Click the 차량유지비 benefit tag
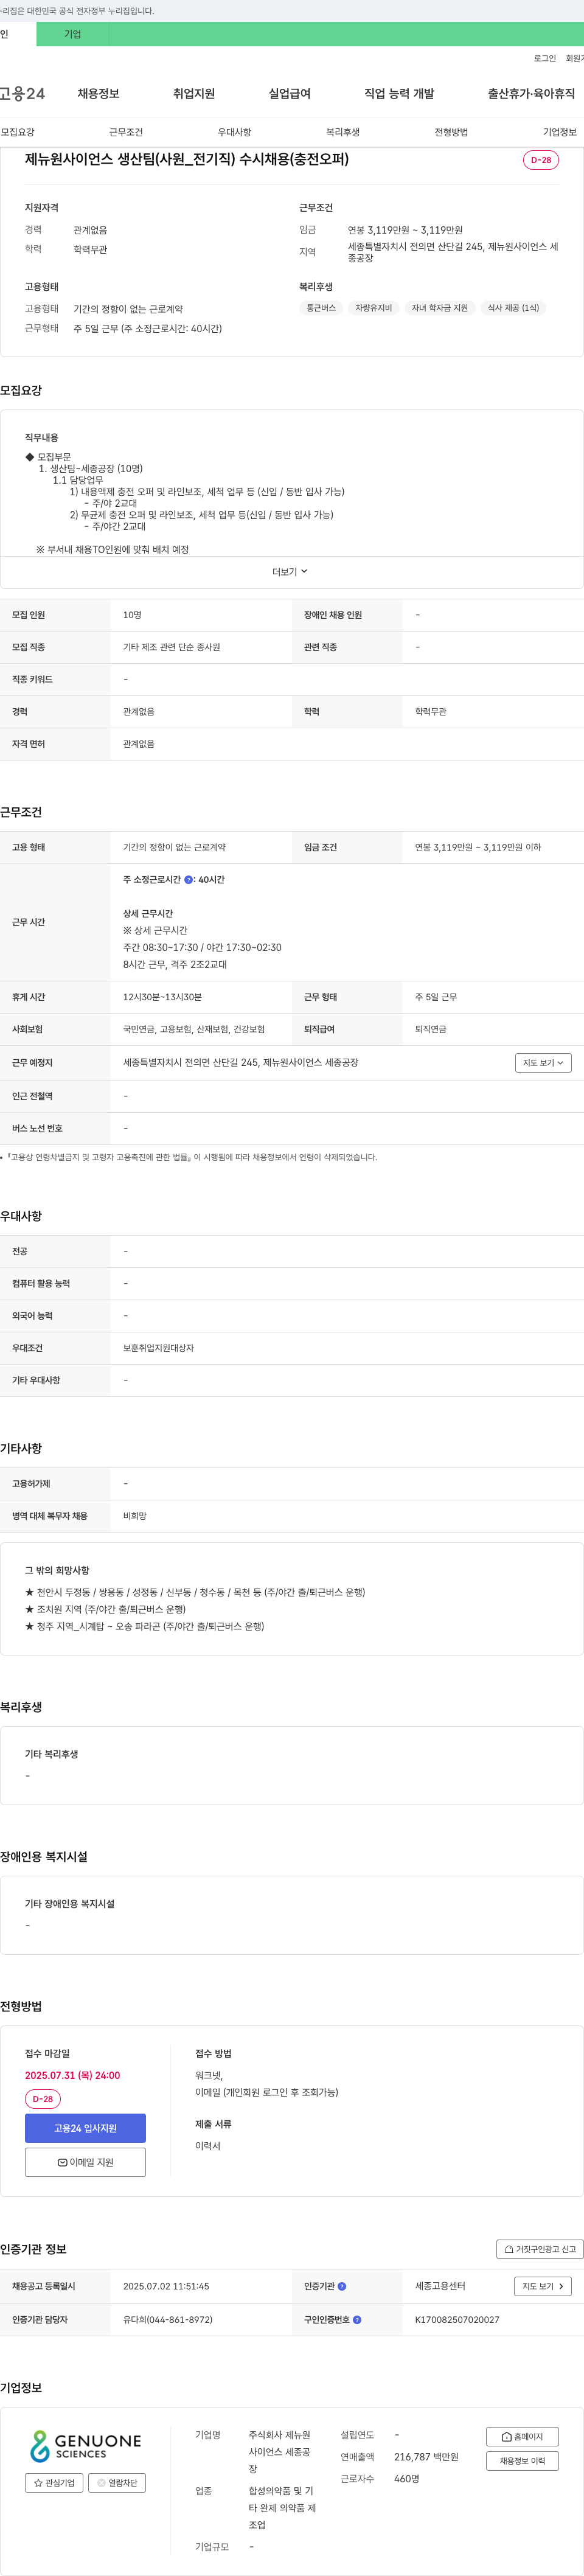The width and height of the screenshot is (584, 2576). tap(373, 308)
